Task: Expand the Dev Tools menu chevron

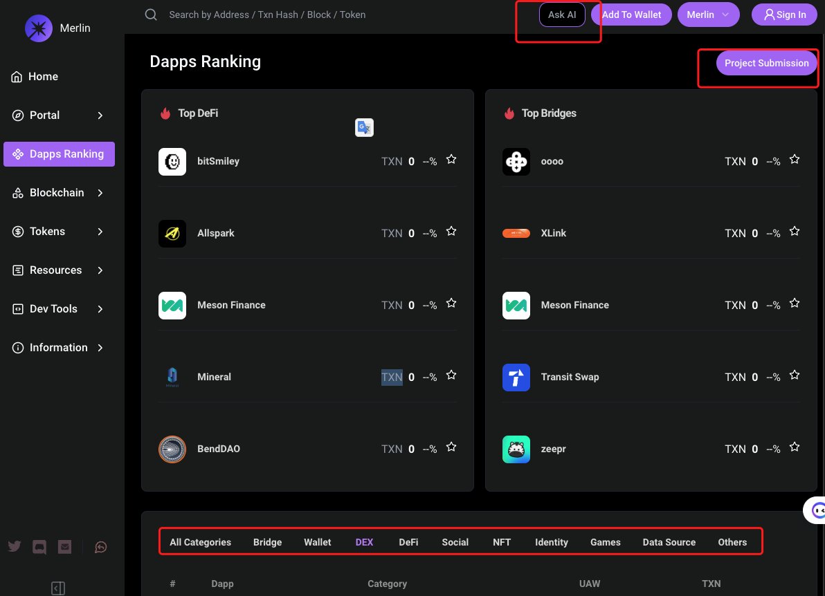Action: pos(100,309)
